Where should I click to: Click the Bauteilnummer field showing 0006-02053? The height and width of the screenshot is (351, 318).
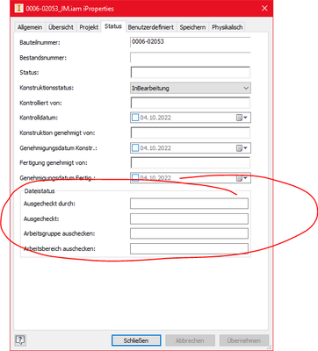191,42
